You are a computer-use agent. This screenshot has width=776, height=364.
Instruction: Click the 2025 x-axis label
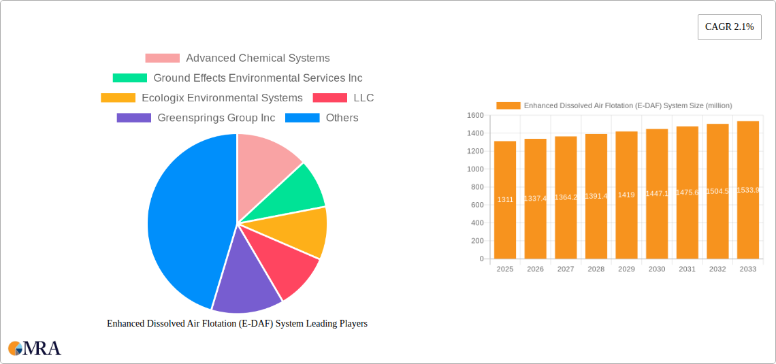[x=505, y=269]
